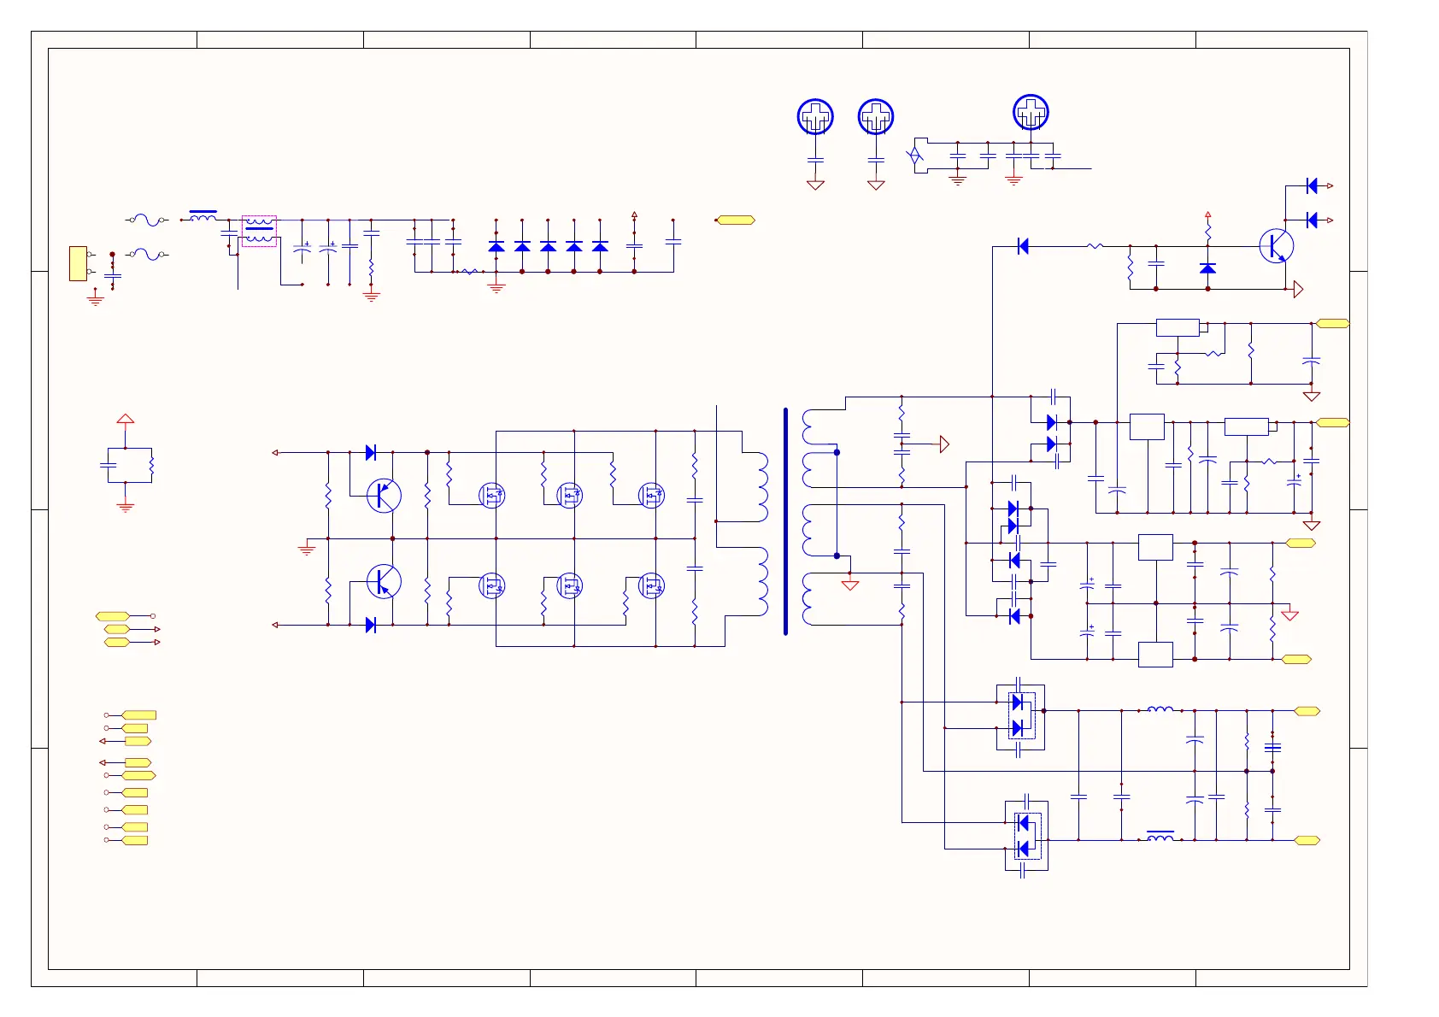Select the tan connector block at far left

pos(78,263)
